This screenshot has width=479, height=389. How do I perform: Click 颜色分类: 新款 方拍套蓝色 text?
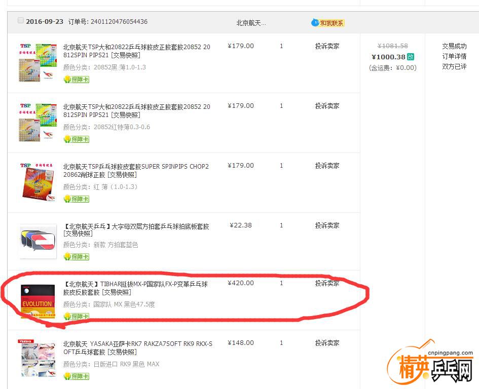point(100,245)
